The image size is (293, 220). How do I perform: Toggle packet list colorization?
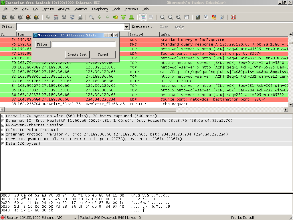143,17
